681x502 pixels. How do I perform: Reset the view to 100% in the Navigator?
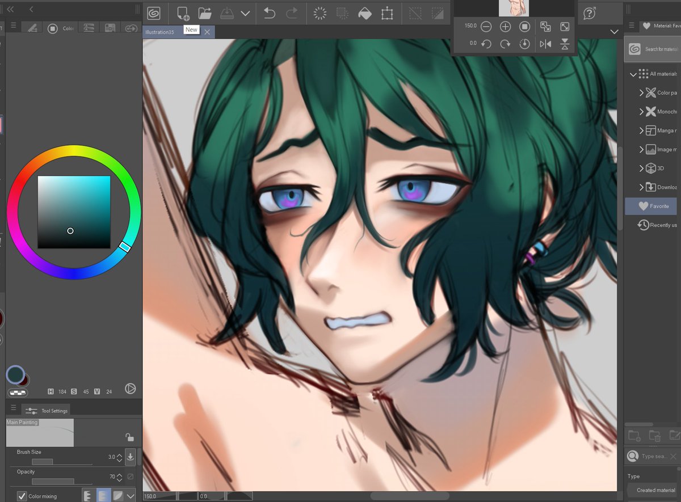click(524, 27)
